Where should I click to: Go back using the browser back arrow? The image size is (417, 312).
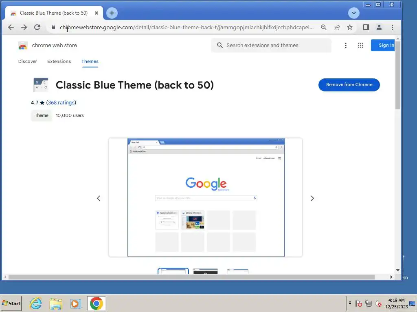[11, 27]
